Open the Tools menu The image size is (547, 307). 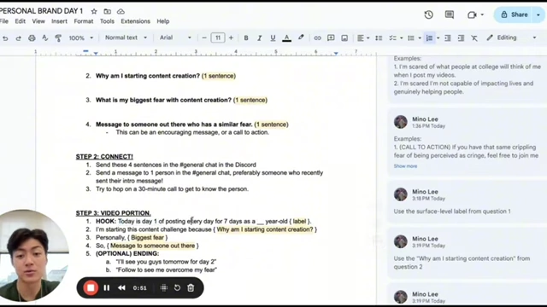click(x=107, y=21)
